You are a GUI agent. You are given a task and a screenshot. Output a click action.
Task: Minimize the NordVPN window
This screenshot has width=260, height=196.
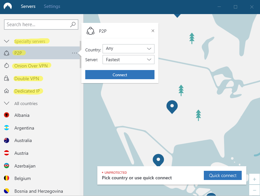[x=219, y=7]
